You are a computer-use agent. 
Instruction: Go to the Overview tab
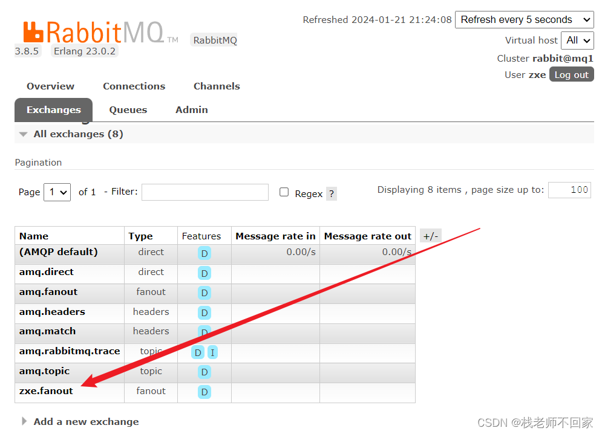[x=50, y=86]
